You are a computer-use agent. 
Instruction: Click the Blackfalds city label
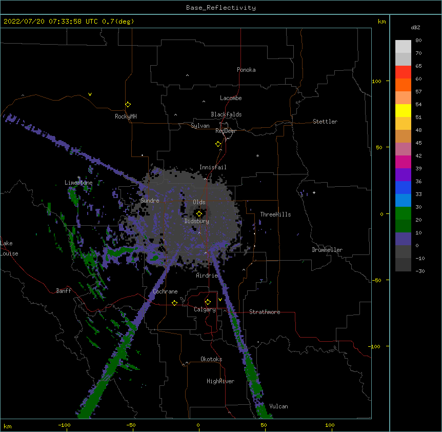coord(226,114)
